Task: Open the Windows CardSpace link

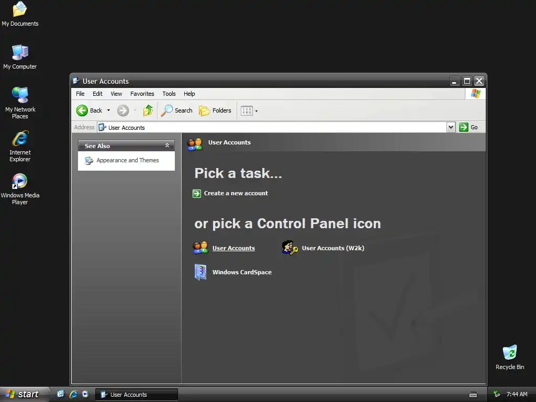Action: point(242,272)
